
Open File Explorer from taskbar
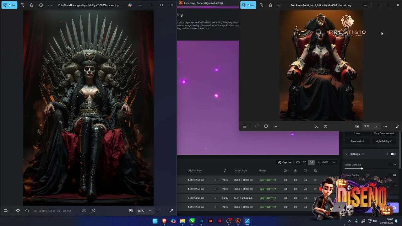pos(183,221)
